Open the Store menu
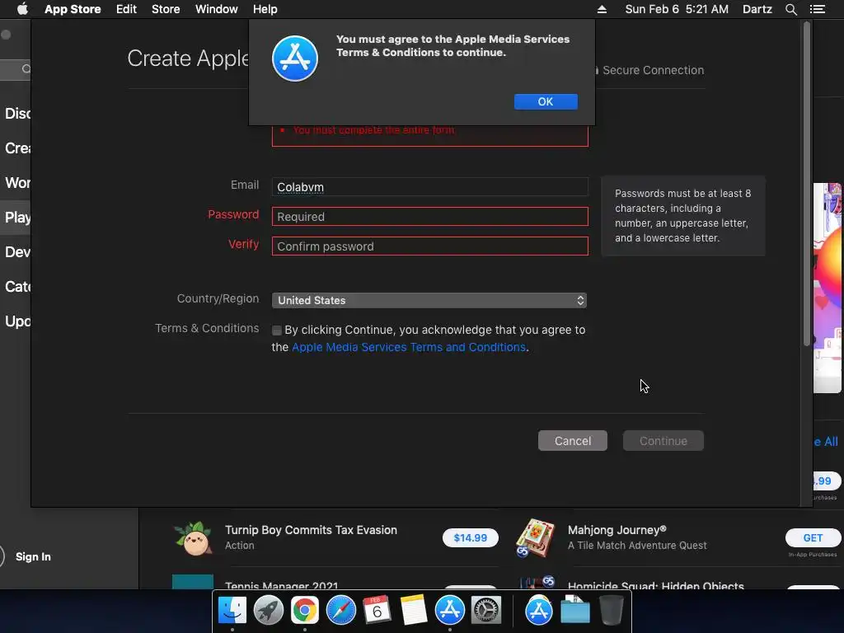 click(166, 9)
